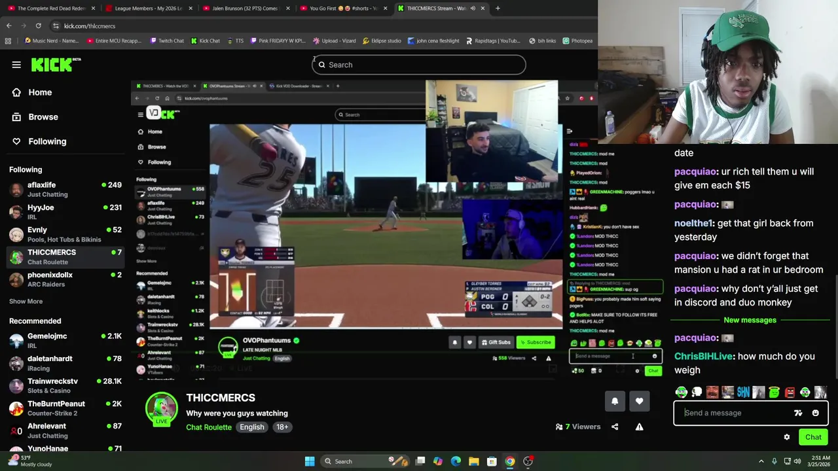Viewport: 838px width, 471px height.
Task: Open Chrome apps grid in bookmarks bar
Action: [x=8, y=41]
